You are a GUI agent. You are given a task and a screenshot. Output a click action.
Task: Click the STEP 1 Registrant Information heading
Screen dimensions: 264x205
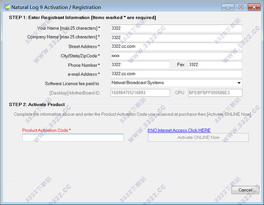82,18
